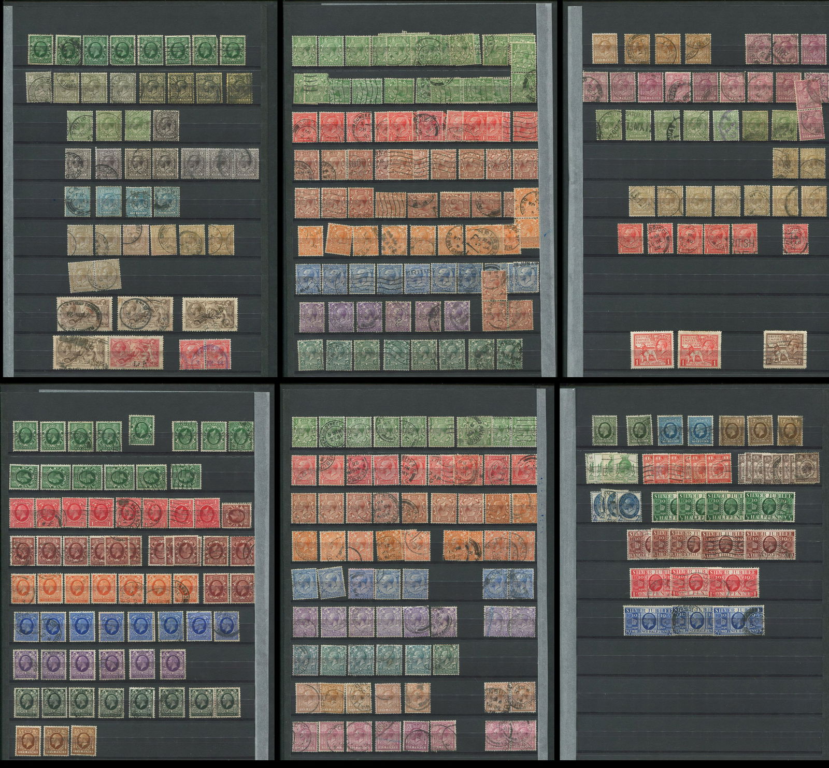The height and width of the screenshot is (768, 829).
Task: Select the first dark green stamp on top-left page
Action: click(x=40, y=50)
